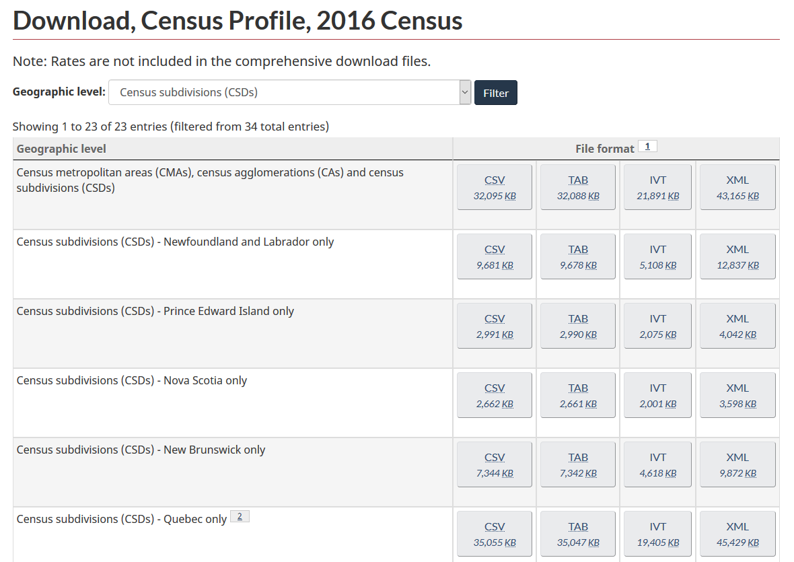Download Newfoundland and Labrador XML file
This screenshot has width=794, height=562.
tap(737, 256)
